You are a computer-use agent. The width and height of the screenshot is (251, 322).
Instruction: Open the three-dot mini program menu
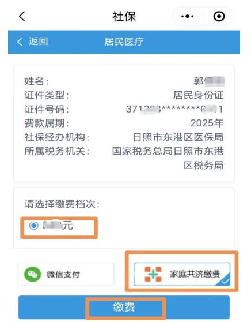[x=187, y=16]
